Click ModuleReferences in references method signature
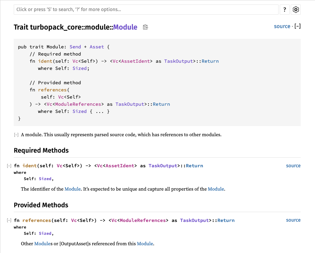This screenshot has height=253, width=315. tap(143, 220)
